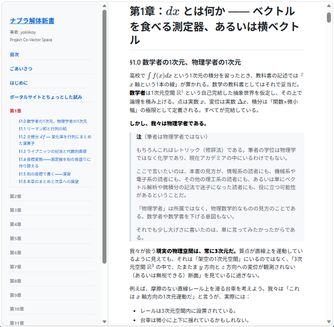Jump to §1.0 数学者の1次元、物理学者の1次元
This screenshot has height=327, width=334.
coord(53,121)
